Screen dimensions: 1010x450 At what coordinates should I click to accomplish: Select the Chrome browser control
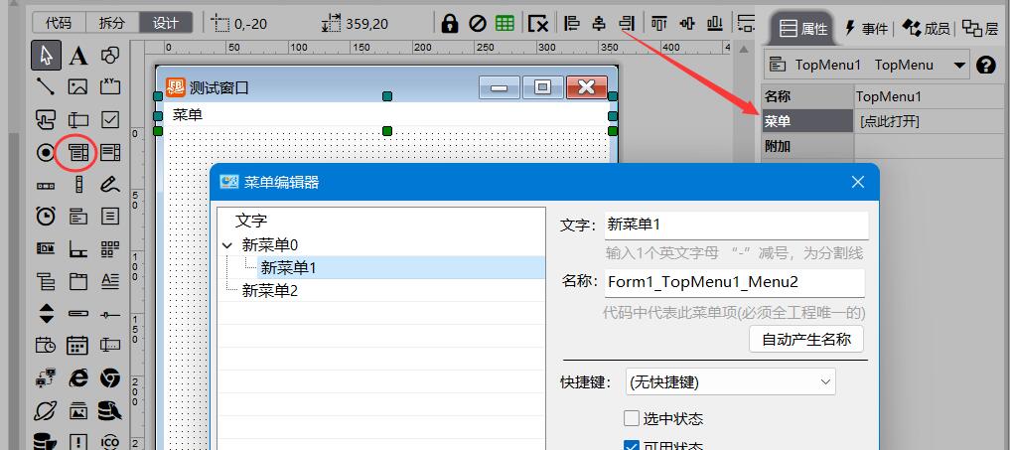click(x=110, y=377)
